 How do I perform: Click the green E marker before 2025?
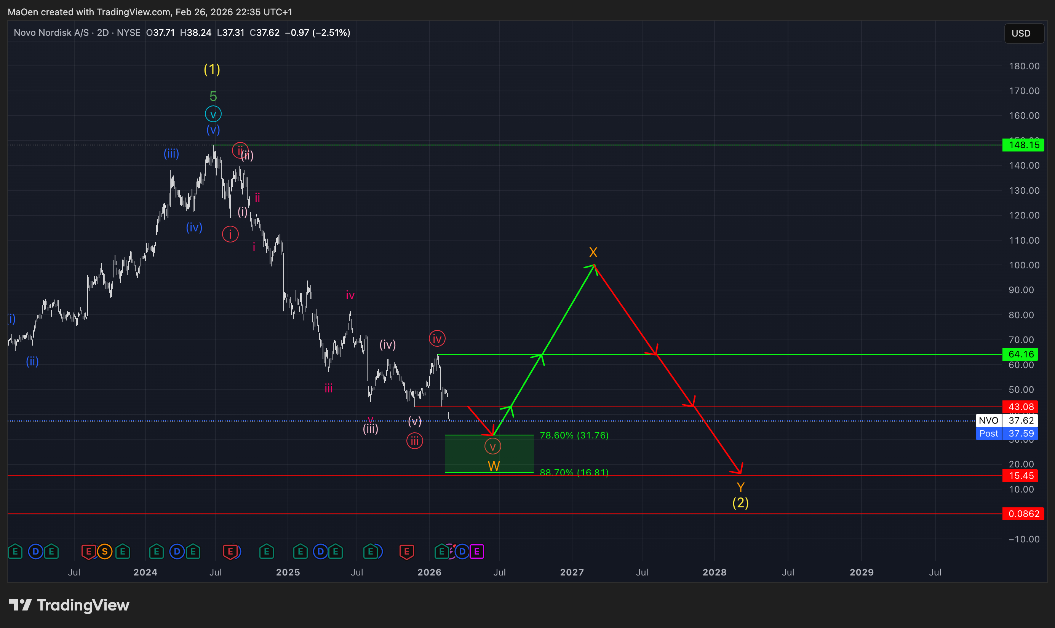tap(266, 551)
